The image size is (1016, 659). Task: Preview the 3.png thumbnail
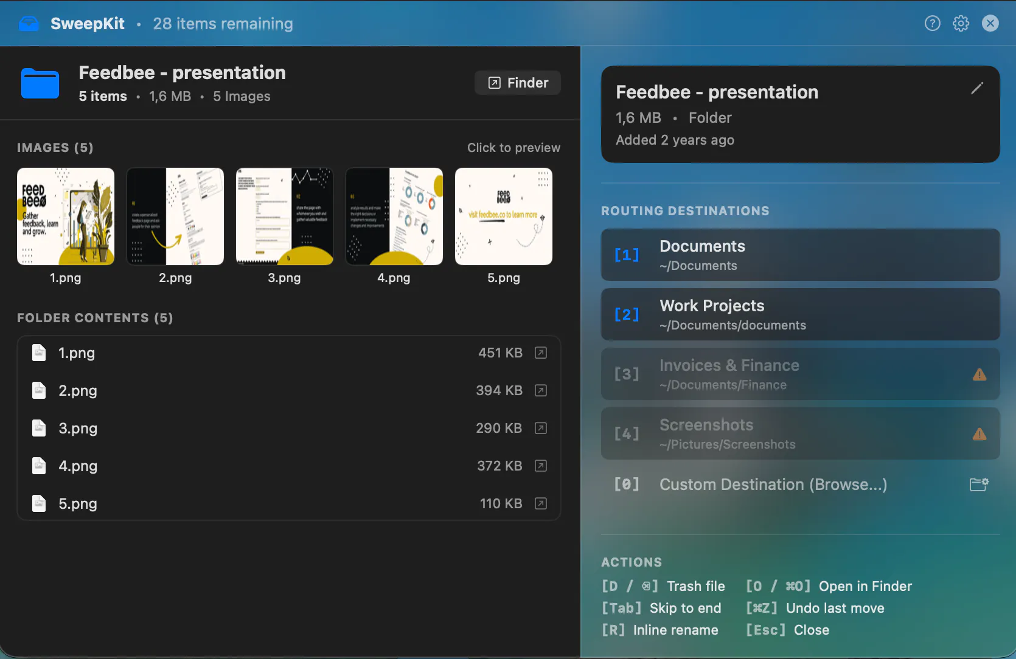pyautogui.click(x=285, y=216)
